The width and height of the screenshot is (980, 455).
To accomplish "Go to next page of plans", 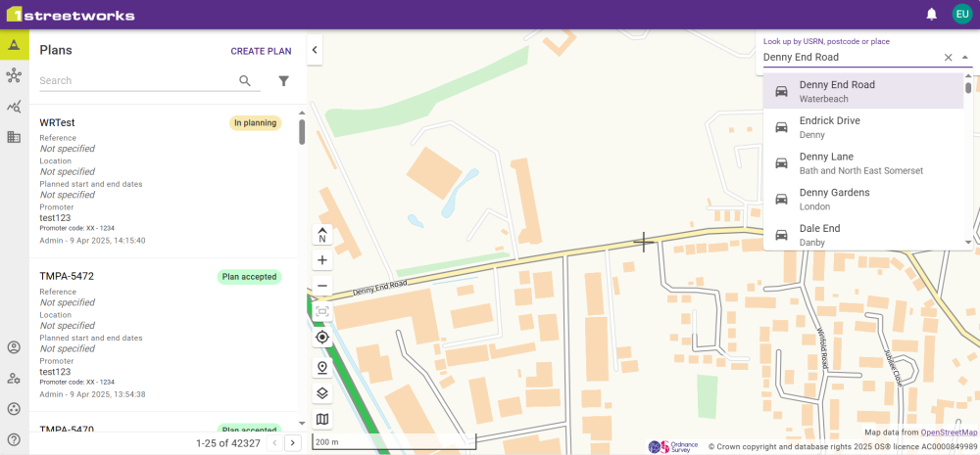I will pos(292,443).
